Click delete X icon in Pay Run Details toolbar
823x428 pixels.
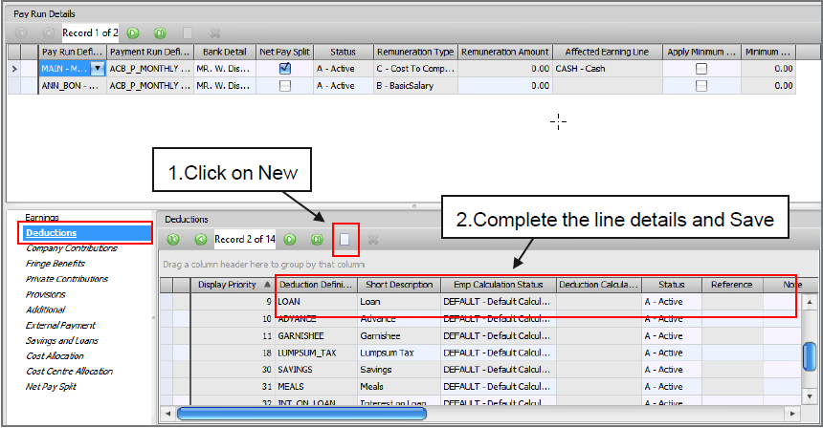pyautogui.click(x=214, y=33)
